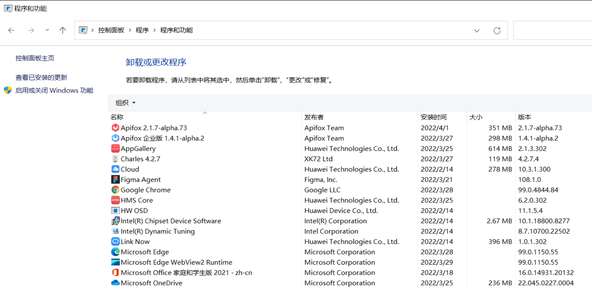The width and height of the screenshot is (592, 289).
Task: Click the control panel icon in address bar
Action: tap(83, 30)
